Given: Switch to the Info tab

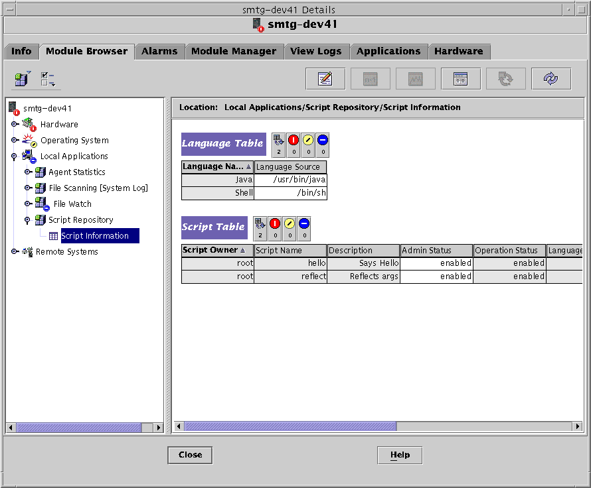Looking at the screenshot, I should click(21, 51).
